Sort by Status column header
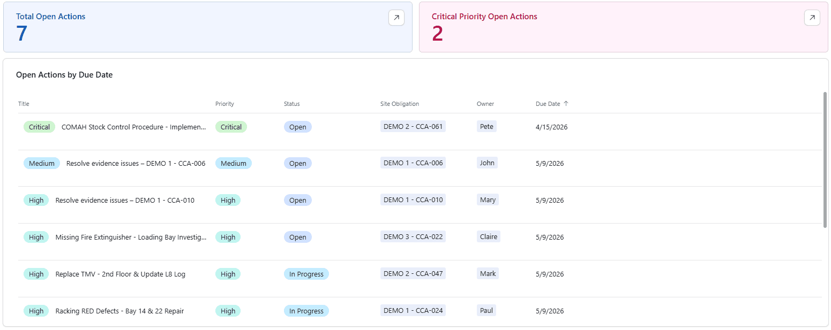The width and height of the screenshot is (831, 330). click(x=292, y=104)
